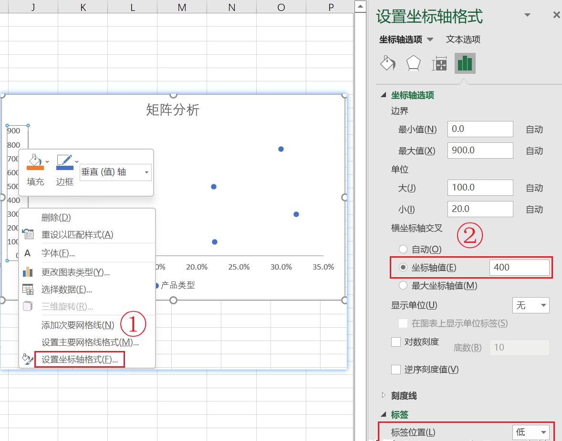562x441 pixels.
Task: Select column header M
Action: pyautogui.click(x=182, y=7)
